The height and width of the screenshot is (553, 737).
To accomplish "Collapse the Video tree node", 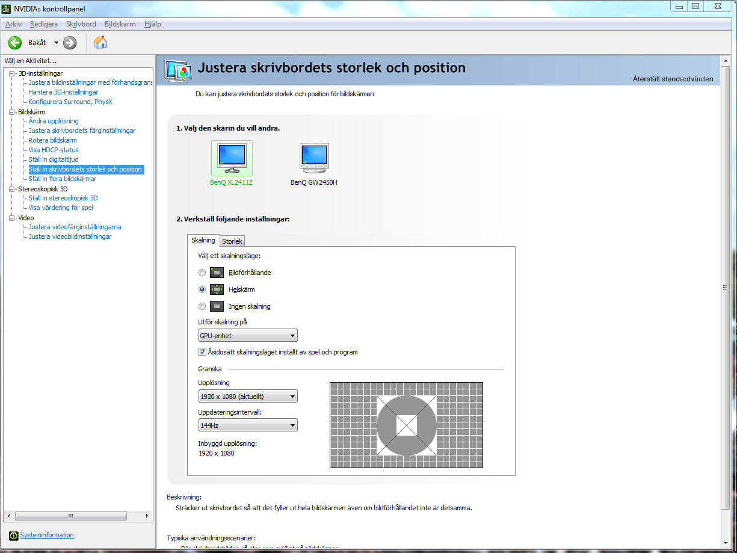I will click(11, 218).
